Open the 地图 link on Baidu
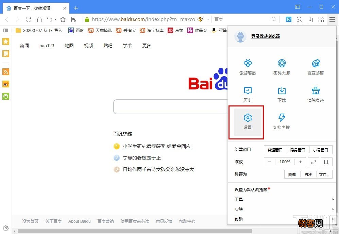339x234 pixels. [69, 46]
